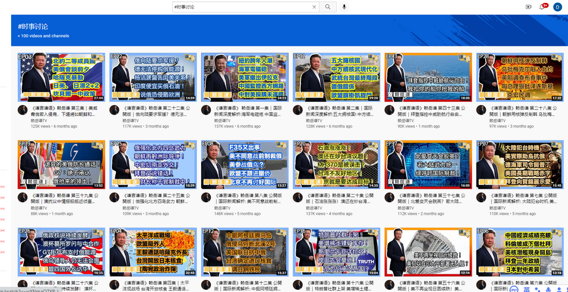Open channel avatar beside 第三集 video title

pos(23,110)
